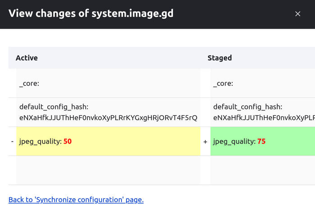Click the 'jpeg_quality:' label text in Active column
315x210 pixels.
(x=40, y=141)
